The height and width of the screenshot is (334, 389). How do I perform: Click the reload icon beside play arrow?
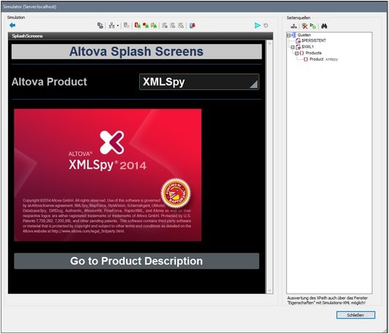(x=266, y=26)
